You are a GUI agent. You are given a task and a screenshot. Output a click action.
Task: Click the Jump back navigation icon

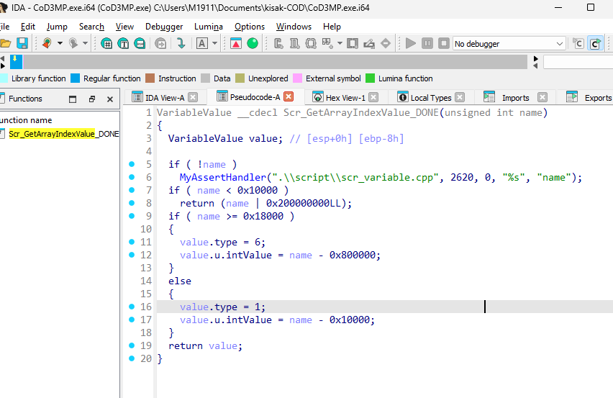pos(47,43)
